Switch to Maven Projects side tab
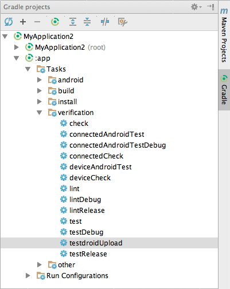The image size is (230, 289). [x=224, y=35]
